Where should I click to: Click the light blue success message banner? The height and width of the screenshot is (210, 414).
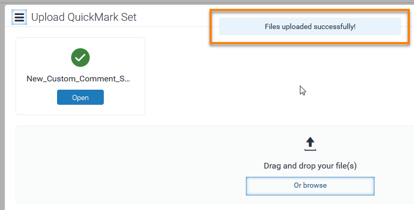(x=310, y=26)
